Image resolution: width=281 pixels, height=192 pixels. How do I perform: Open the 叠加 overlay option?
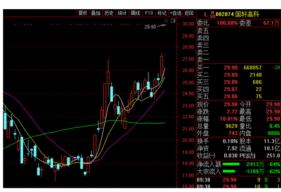click(x=96, y=13)
